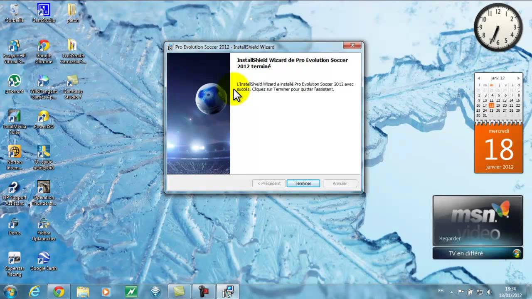This screenshot has width=532, height=299.
Task: Select the µTorrent desktop icon
Action: (x=14, y=84)
